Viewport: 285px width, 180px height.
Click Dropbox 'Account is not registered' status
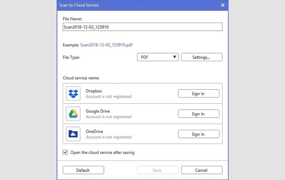tap(109, 97)
